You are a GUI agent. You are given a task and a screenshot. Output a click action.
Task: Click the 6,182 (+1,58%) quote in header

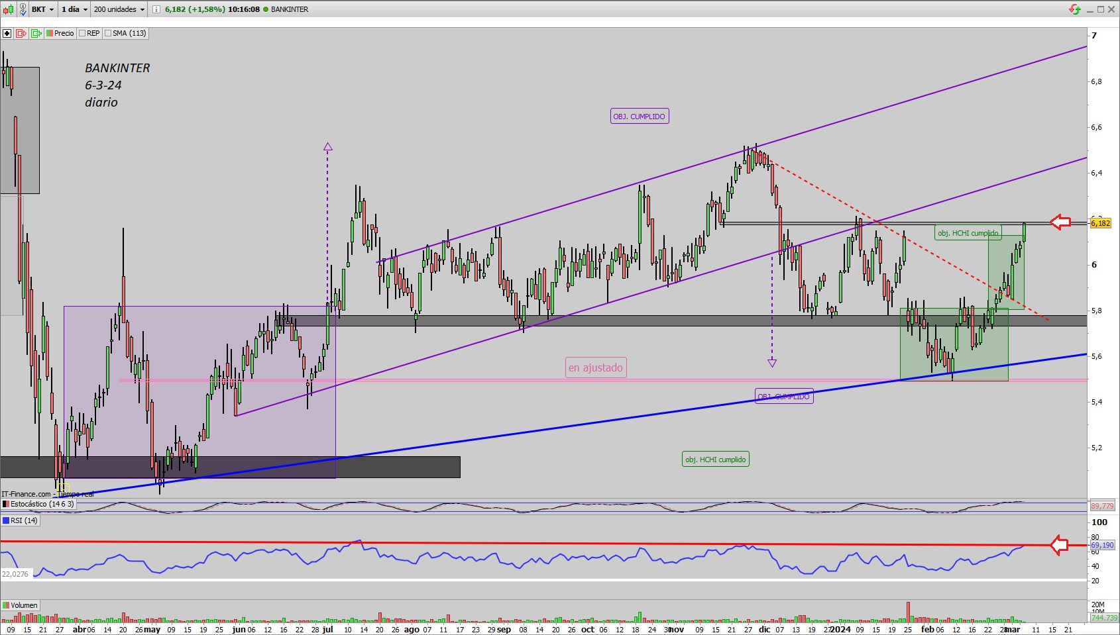click(195, 9)
